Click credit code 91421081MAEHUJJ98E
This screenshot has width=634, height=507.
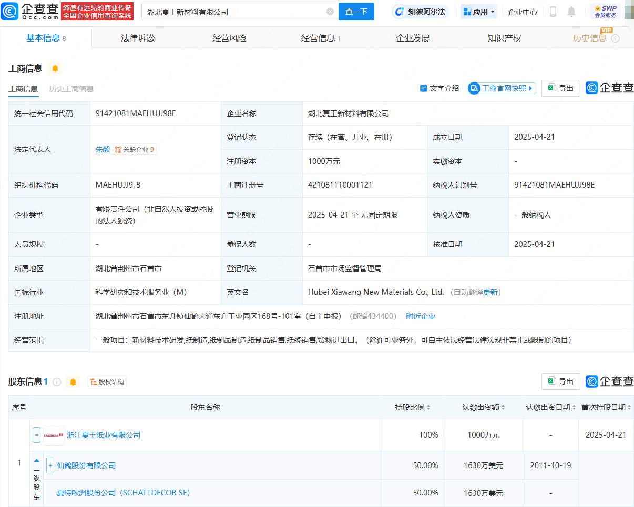[x=136, y=113]
